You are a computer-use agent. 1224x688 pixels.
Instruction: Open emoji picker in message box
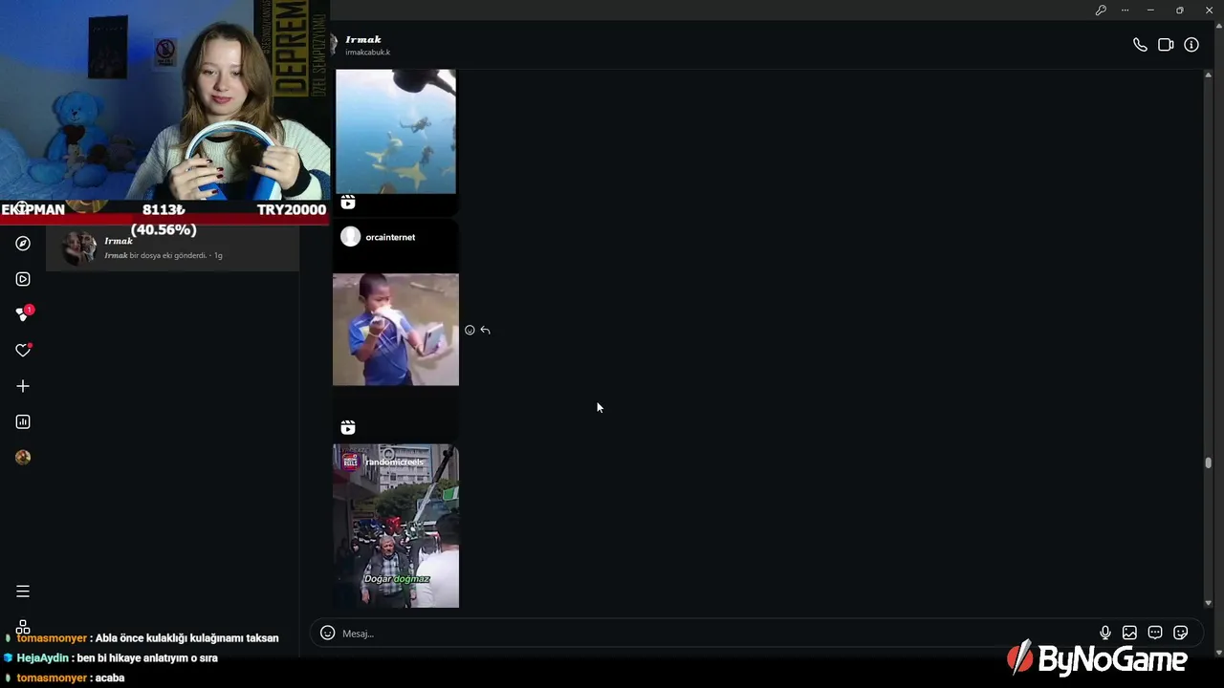tap(327, 633)
